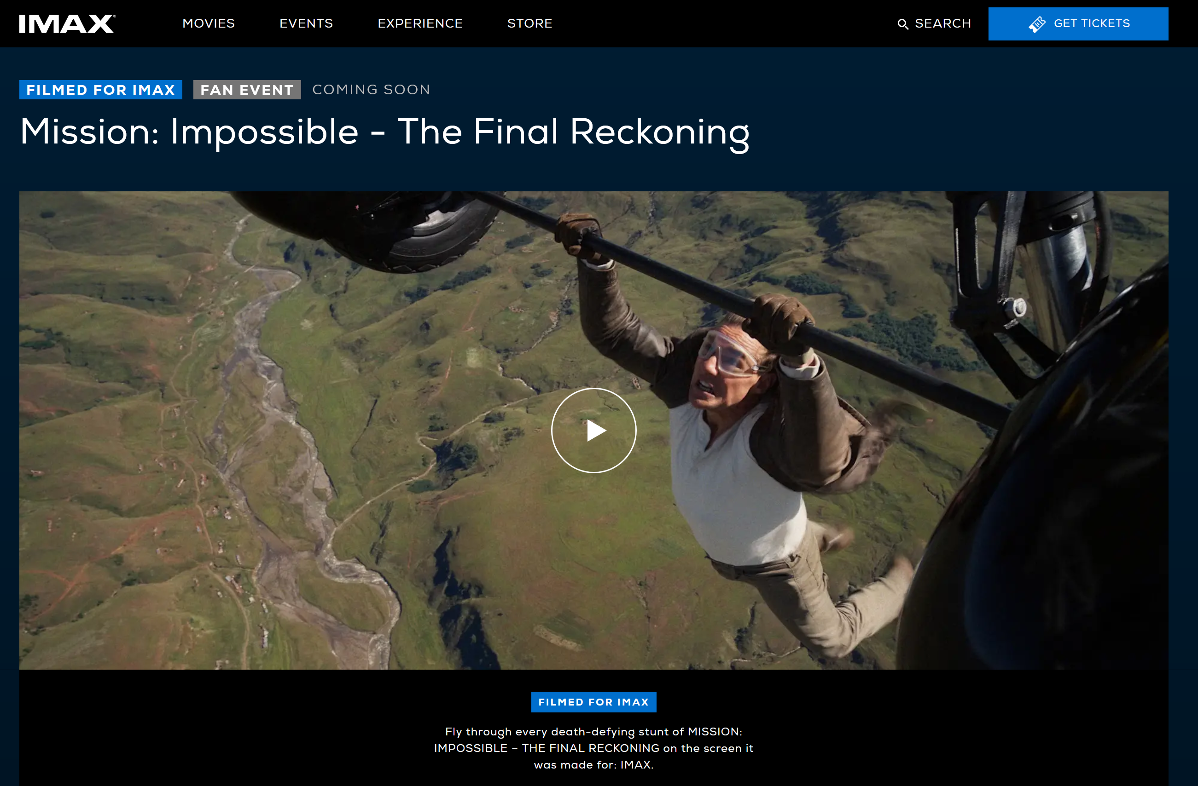Open the Movies menu

coord(209,23)
